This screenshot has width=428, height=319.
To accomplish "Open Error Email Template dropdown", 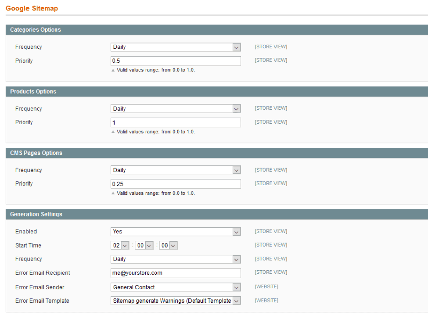I will tap(176, 301).
